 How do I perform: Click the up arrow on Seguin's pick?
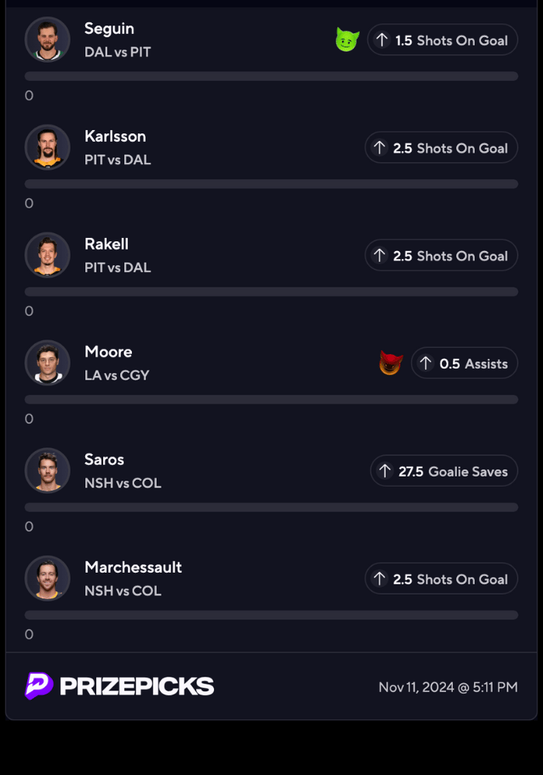[x=382, y=40]
